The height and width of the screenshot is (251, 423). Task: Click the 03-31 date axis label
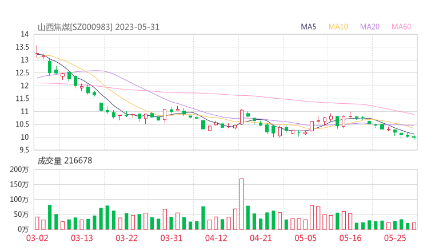coord(171,238)
